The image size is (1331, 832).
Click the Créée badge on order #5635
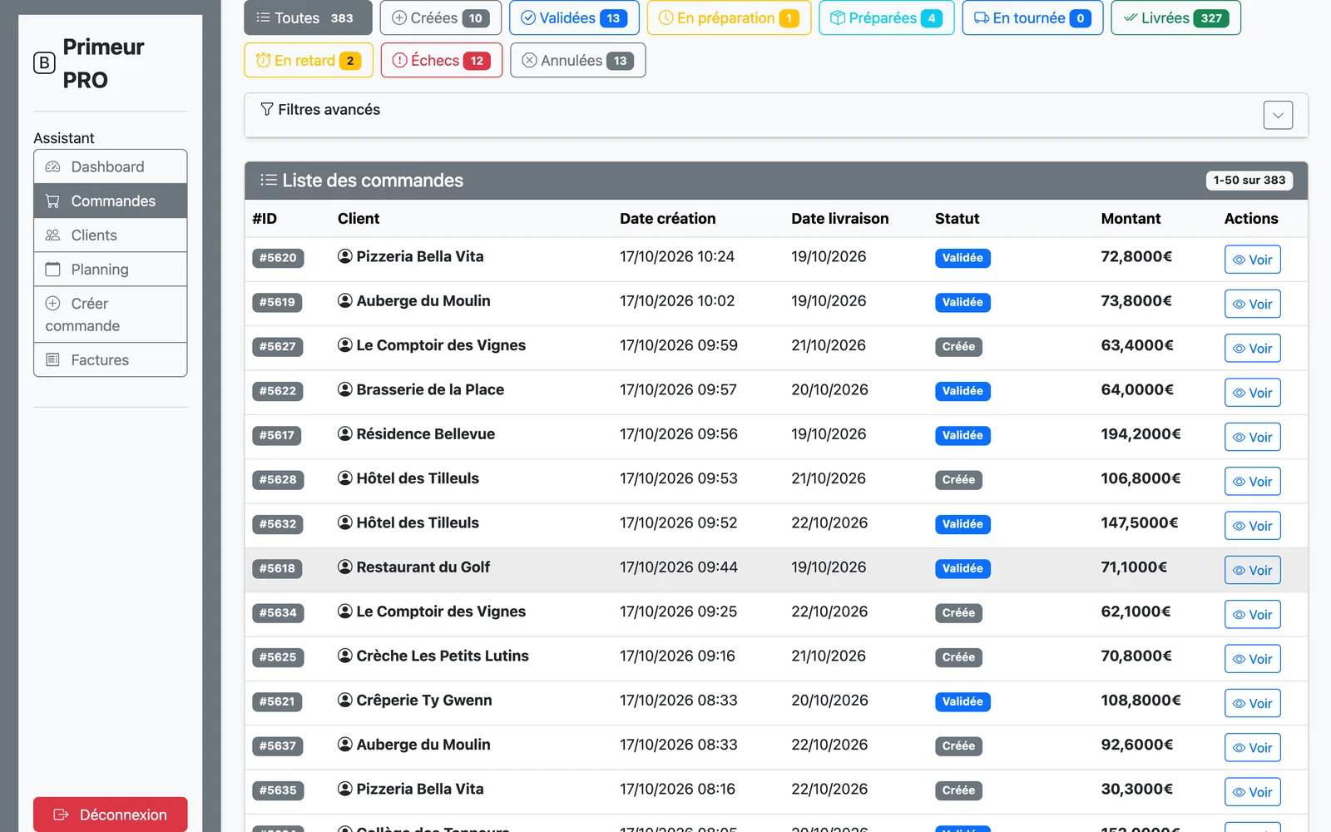[958, 790]
